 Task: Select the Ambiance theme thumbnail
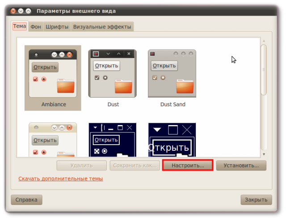click(53, 74)
